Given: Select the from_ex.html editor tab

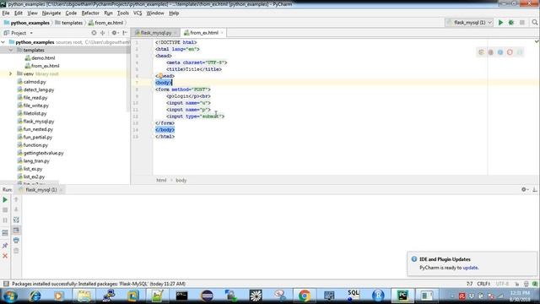Looking at the screenshot, I should (204, 33).
